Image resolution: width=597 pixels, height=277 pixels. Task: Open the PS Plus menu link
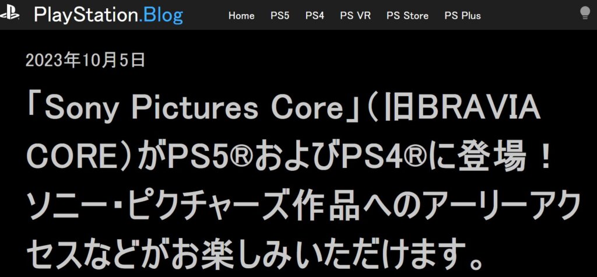coord(462,16)
